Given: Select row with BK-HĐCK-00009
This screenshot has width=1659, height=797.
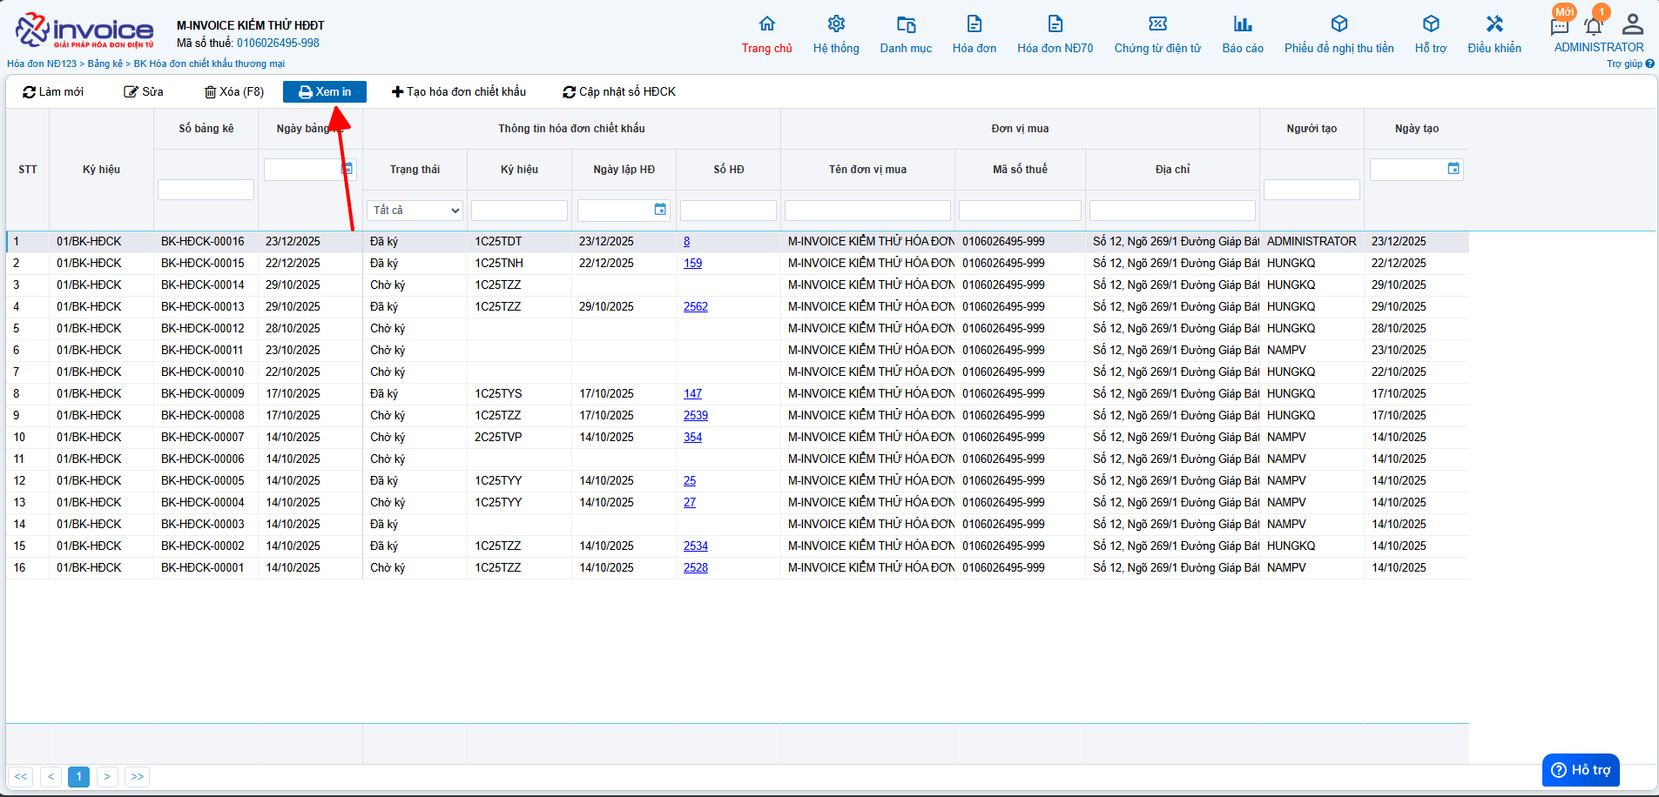Looking at the screenshot, I should tap(202, 394).
